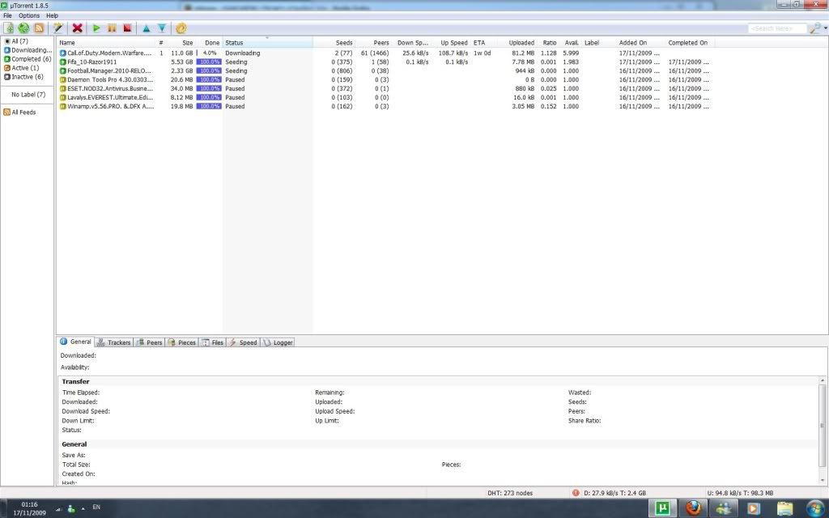This screenshot has width=829, height=518.
Task: Click the red Stop torrent icon
Action: click(x=127, y=28)
